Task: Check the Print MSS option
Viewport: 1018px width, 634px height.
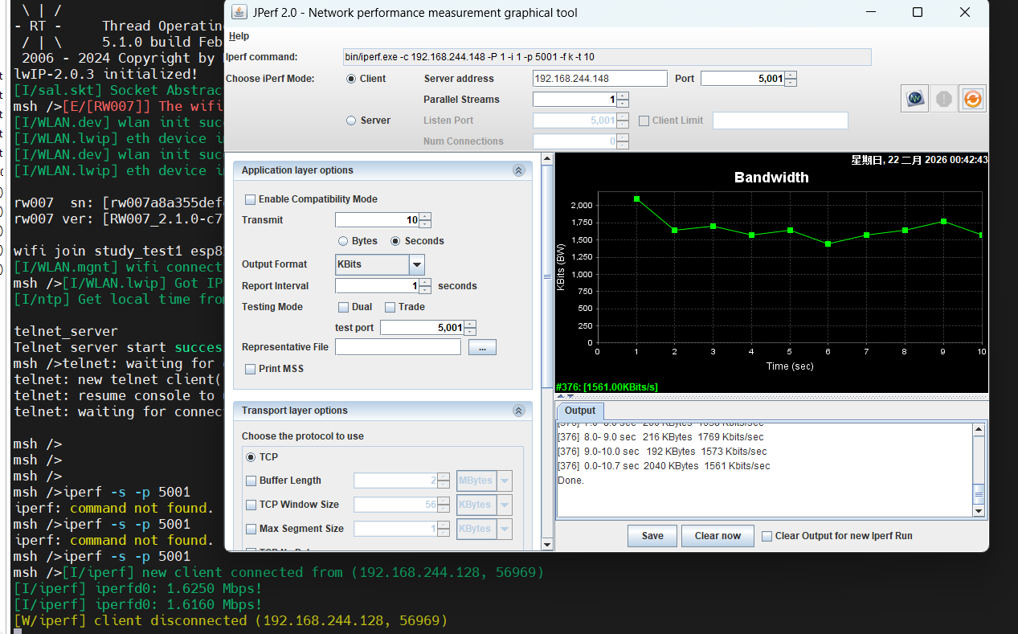Action: 250,369
